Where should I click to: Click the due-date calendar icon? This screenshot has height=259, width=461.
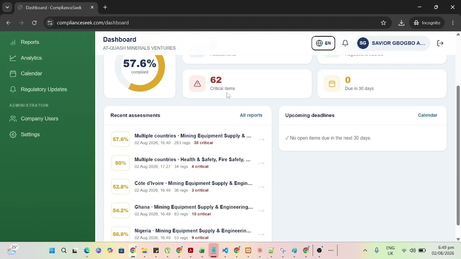(x=332, y=84)
